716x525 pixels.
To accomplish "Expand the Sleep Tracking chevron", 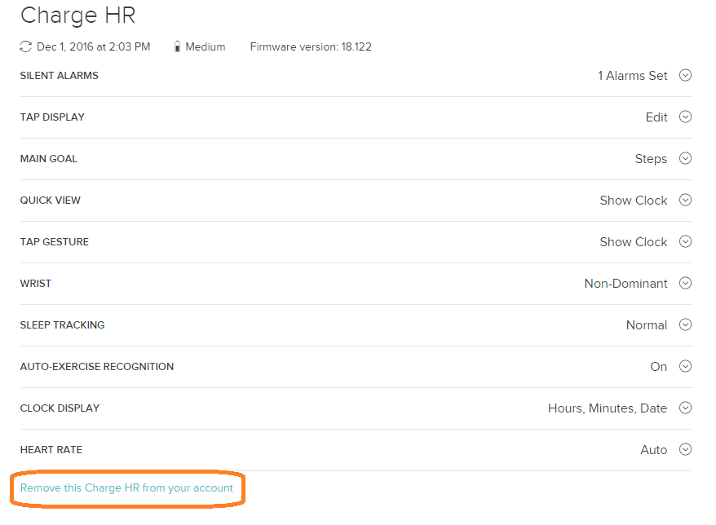I will coord(685,324).
